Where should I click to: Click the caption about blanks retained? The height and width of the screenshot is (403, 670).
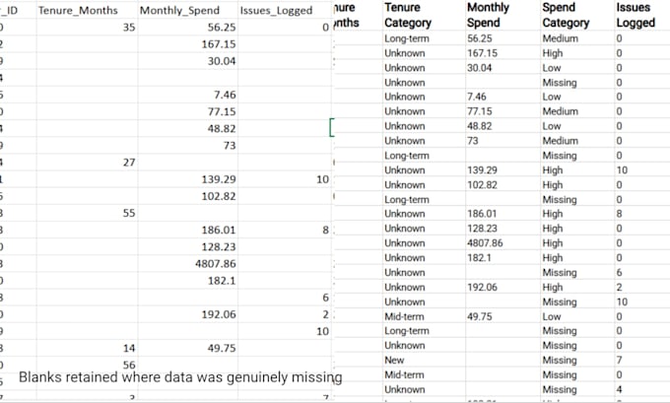pyautogui.click(x=180, y=377)
